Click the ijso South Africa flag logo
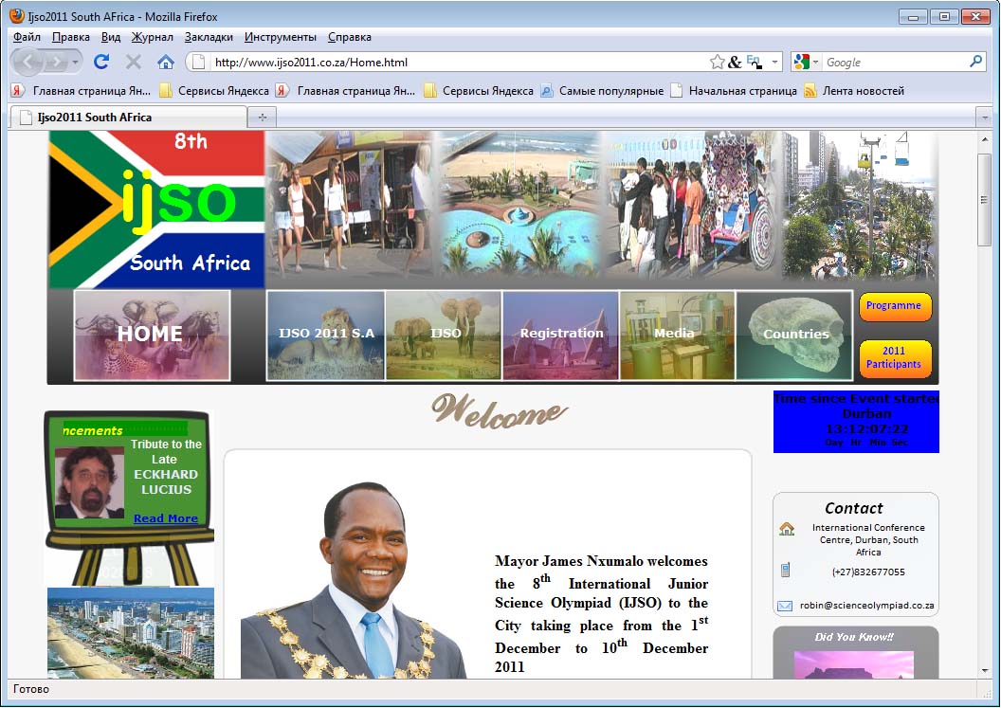Image resolution: width=1001 pixels, height=708 pixels. coord(156,210)
